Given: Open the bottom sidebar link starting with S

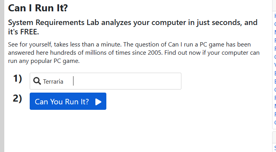Looking at the screenshot, I should [x=275, y=148].
